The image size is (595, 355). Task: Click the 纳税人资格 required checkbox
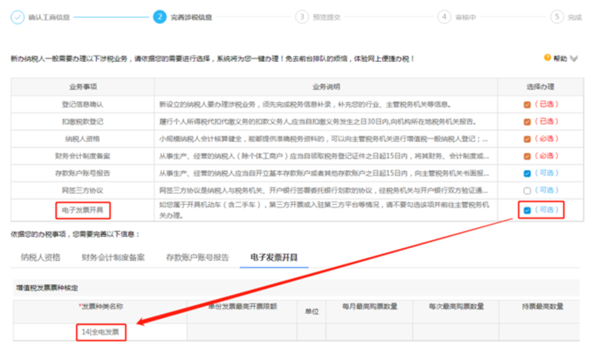pyautogui.click(x=527, y=139)
